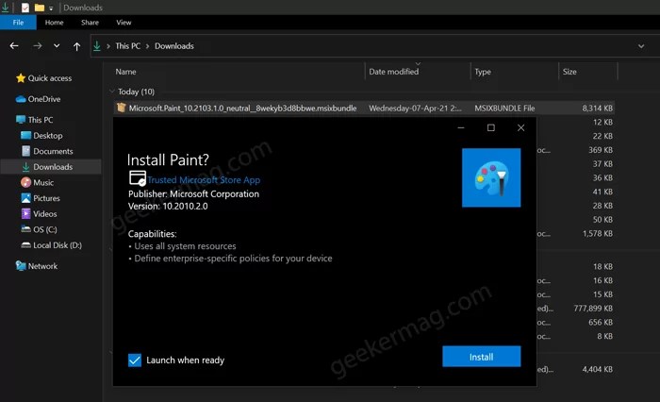Screen dimensions: 660x402
Task: Select Quick access in navigation pane
Action: (x=50, y=78)
